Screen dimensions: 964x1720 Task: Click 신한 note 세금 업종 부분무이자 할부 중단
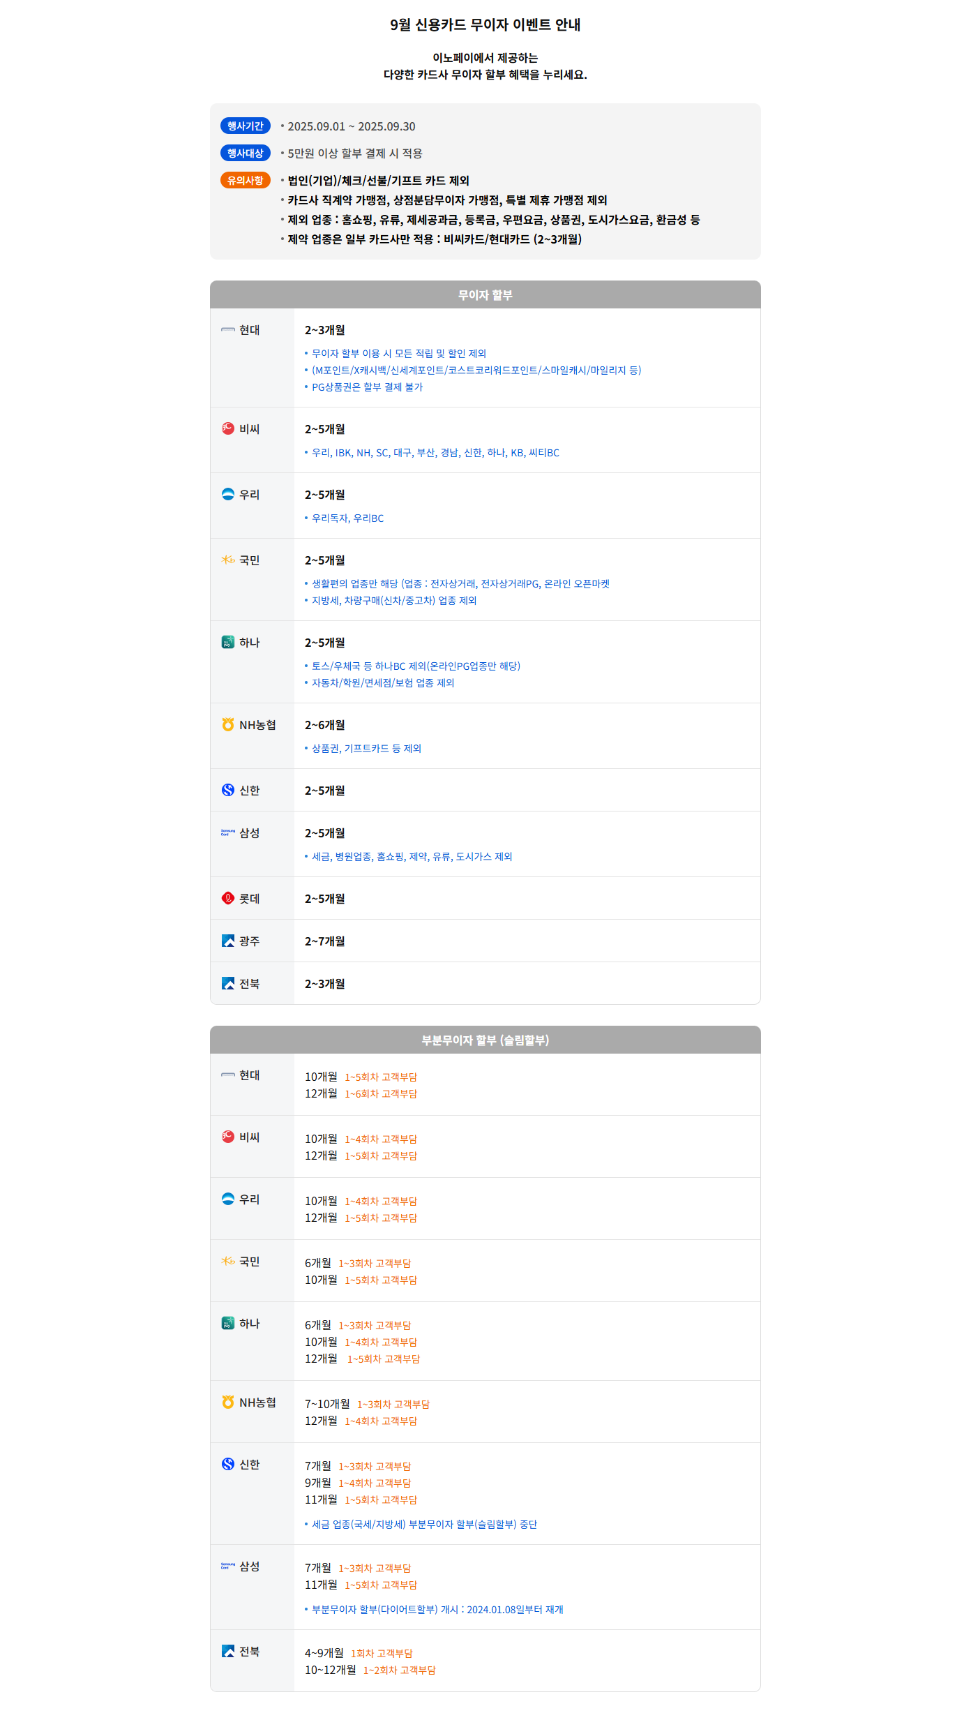point(424,1525)
